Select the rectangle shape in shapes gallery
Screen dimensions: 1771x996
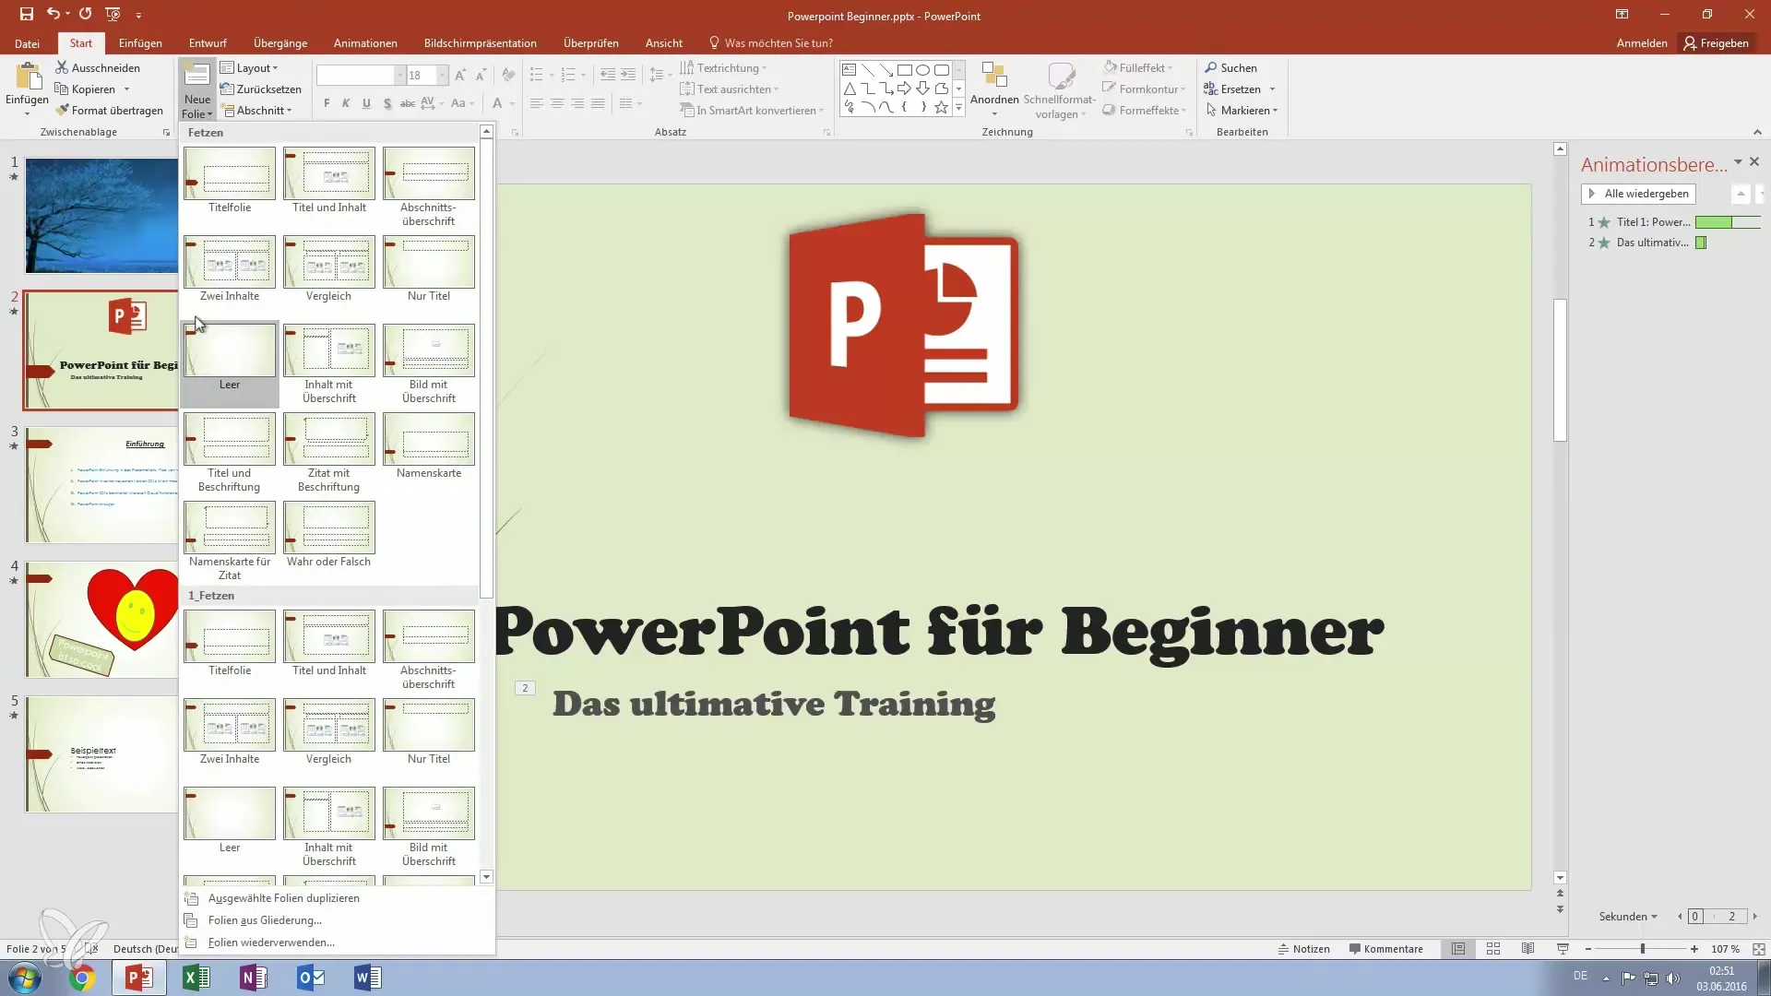click(x=905, y=70)
